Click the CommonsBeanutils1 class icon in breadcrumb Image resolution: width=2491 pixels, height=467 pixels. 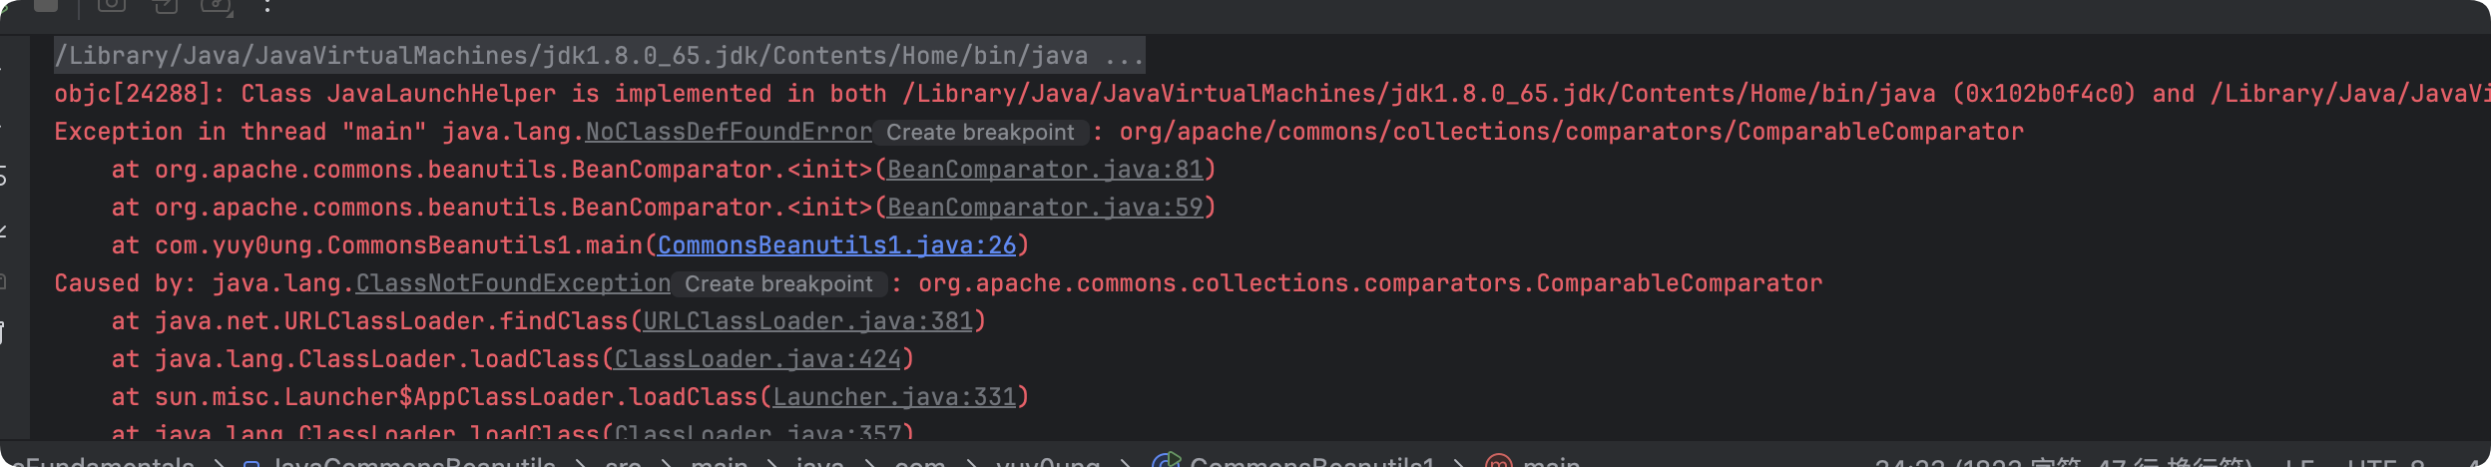point(1166,461)
